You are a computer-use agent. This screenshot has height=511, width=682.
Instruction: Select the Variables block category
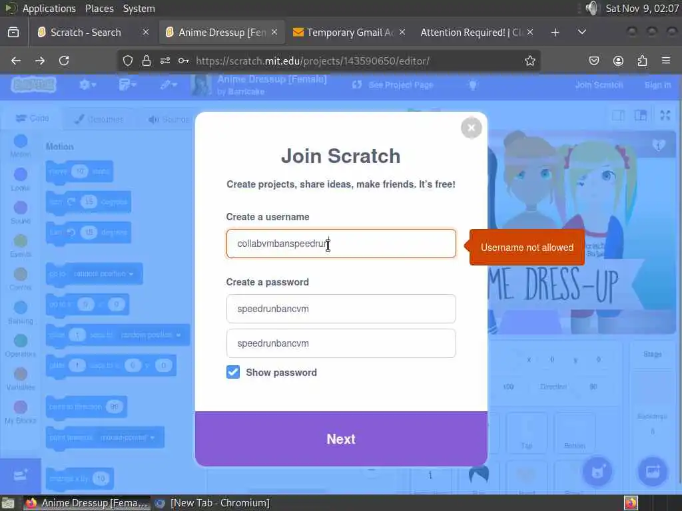tap(20, 379)
